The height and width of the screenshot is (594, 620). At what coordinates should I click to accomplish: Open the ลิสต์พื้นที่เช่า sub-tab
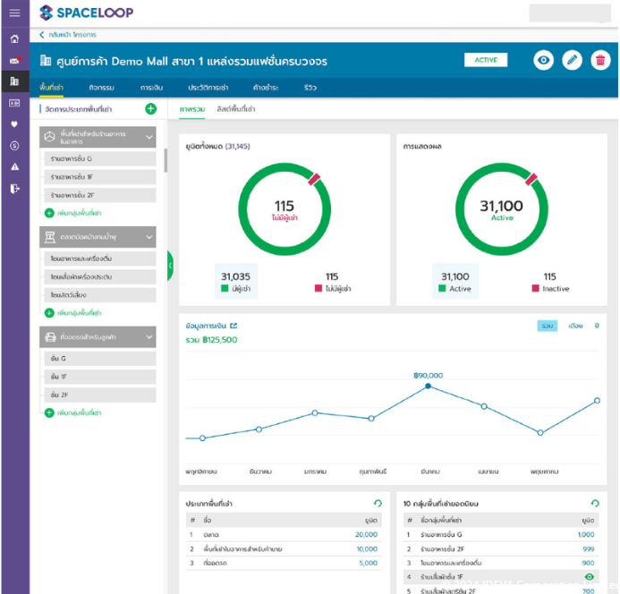point(236,109)
